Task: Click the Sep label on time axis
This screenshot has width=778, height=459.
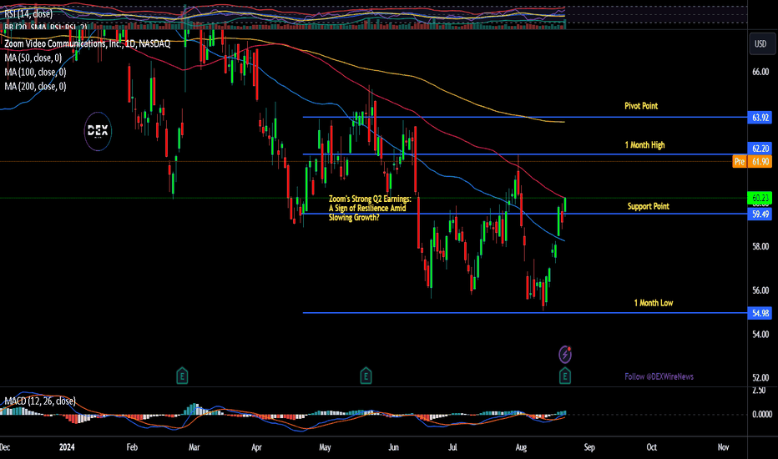Action: point(589,447)
